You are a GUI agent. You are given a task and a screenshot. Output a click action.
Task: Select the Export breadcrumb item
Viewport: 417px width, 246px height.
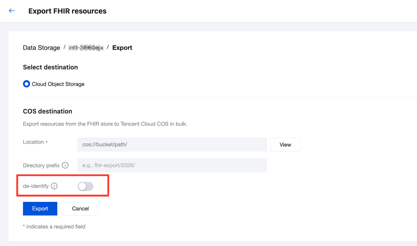[x=122, y=48]
